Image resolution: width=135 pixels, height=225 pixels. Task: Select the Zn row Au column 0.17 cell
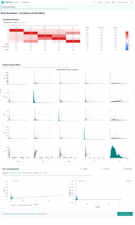click(x=17, y=39)
